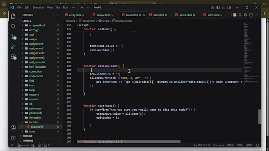Image resolution: width=269 pixels, height=151 pixels.
Task: Open the Explorer view in activity bar
Action: [13, 16]
